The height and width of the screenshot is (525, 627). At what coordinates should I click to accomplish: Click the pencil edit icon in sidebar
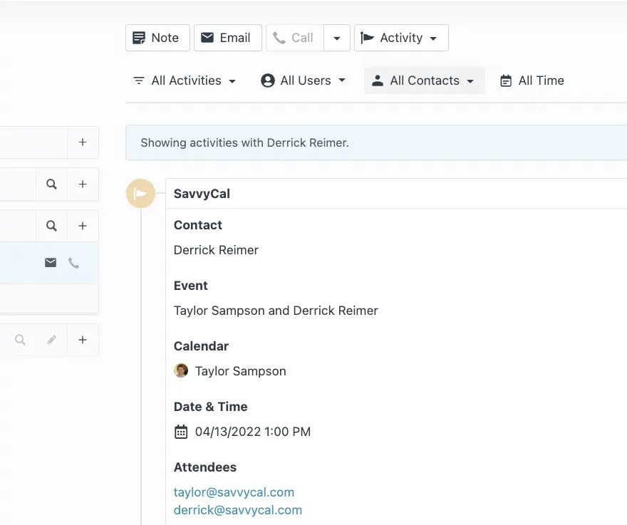pos(51,340)
